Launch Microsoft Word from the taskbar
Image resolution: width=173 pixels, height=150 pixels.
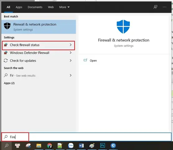tap(81, 146)
